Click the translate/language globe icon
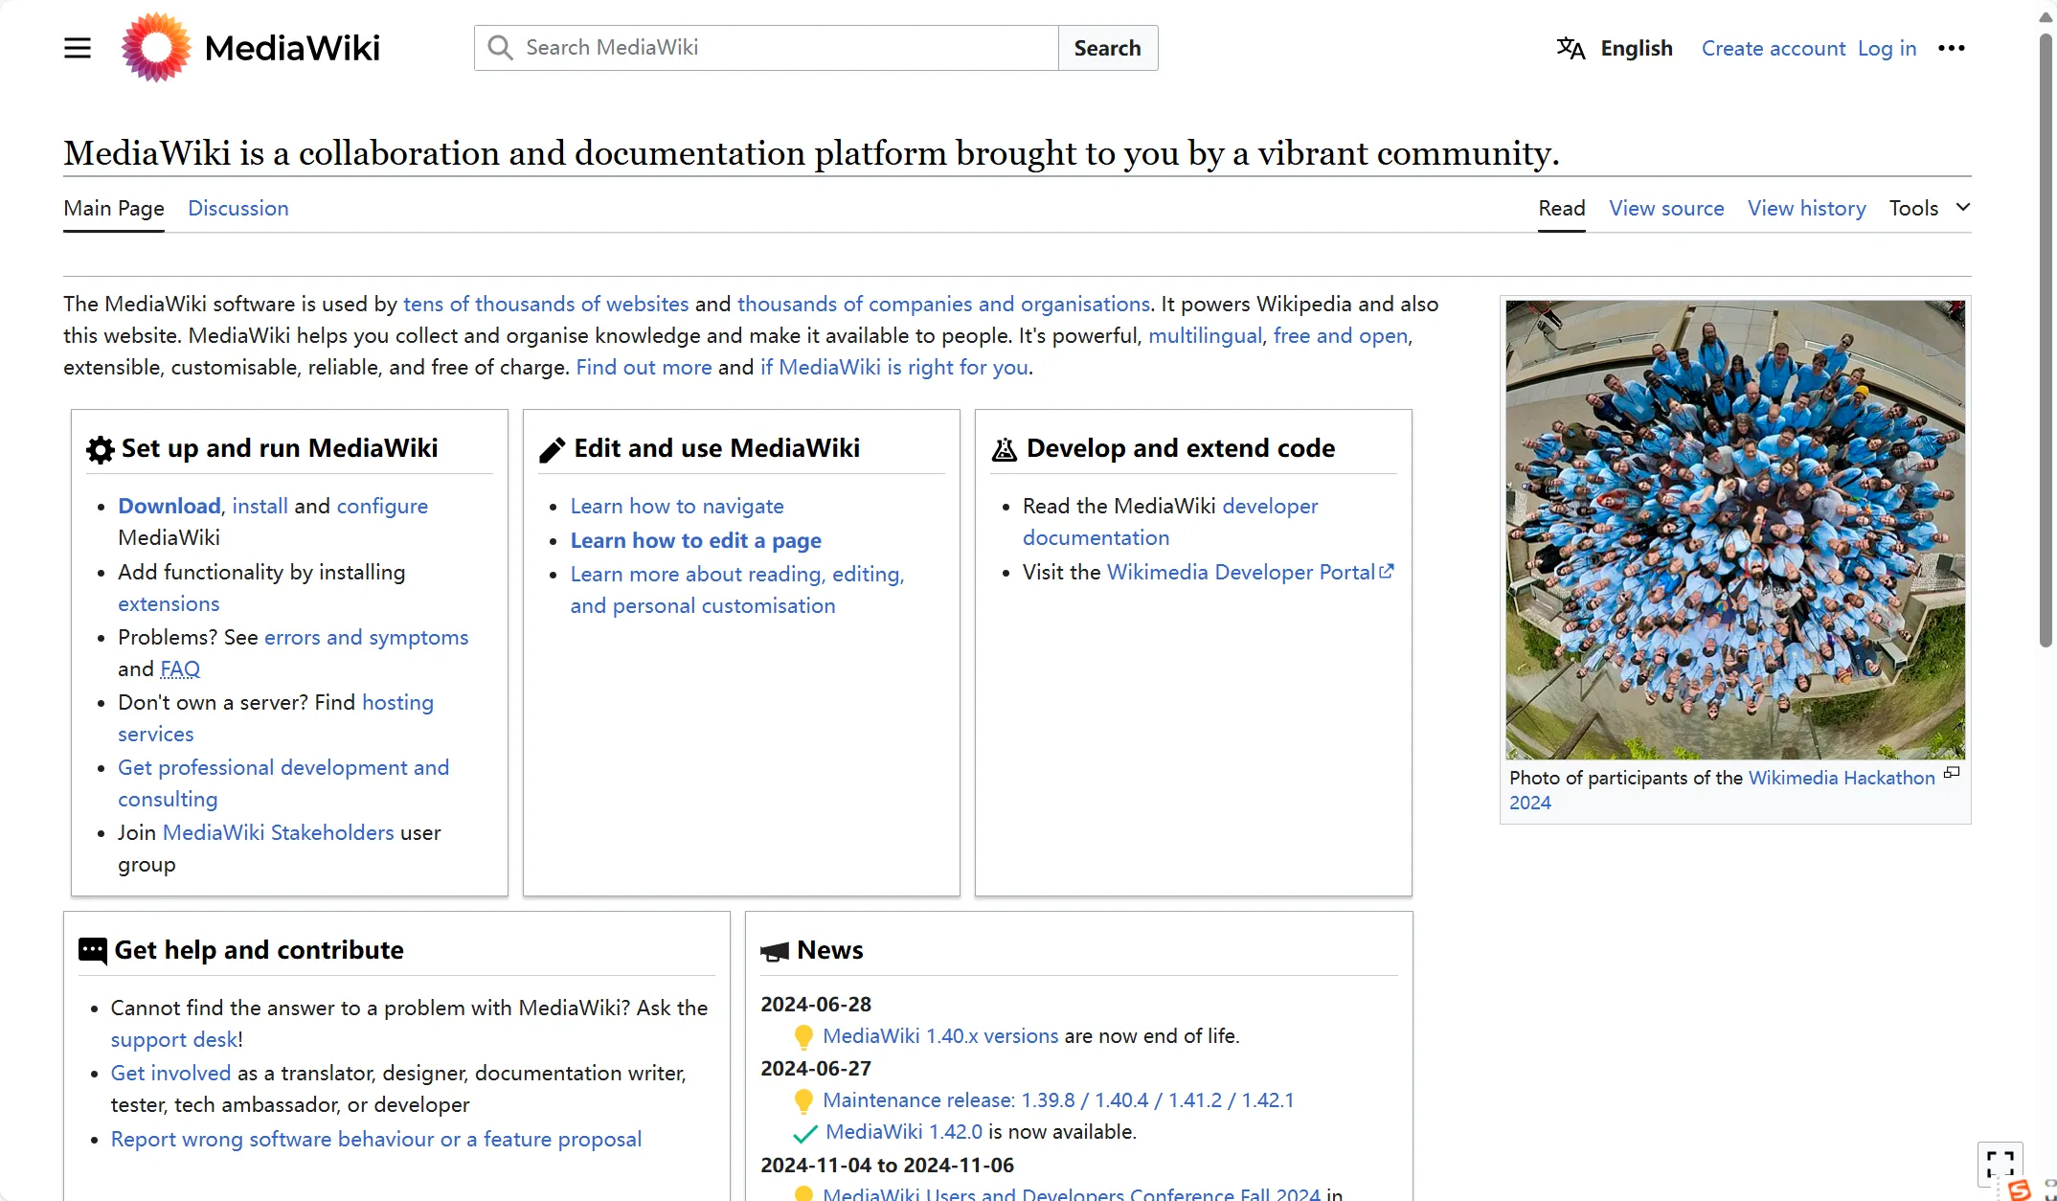The image size is (2057, 1201). (x=1571, y=47)
